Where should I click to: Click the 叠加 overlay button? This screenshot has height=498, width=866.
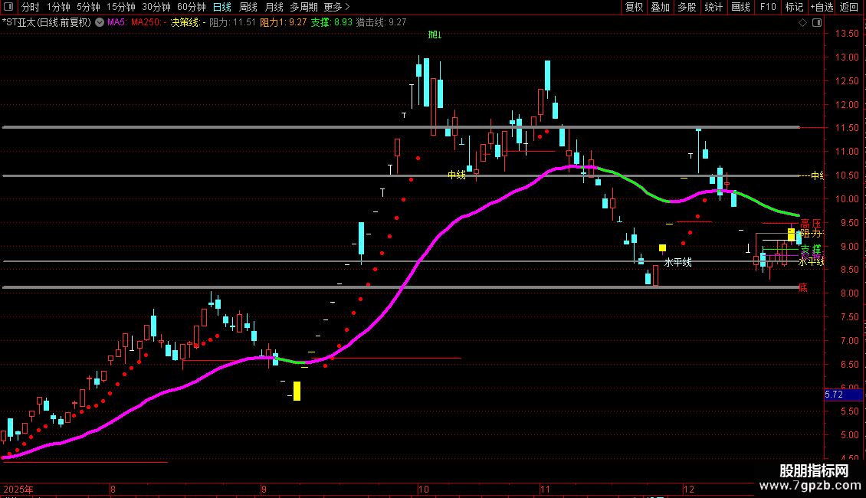click(x=660, y=7)
